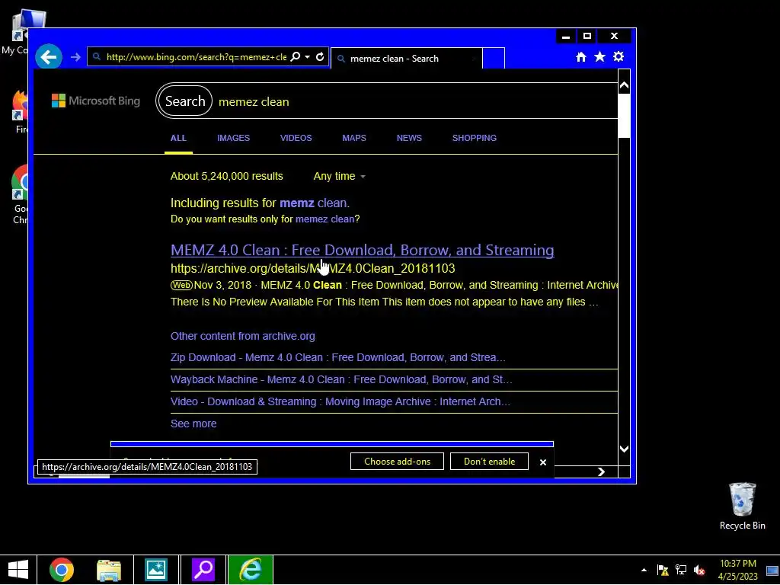The height and width of the screenshot is (585, 780).
Task: Click the horizontal scrollbar right arrow
Action: [x=602, y=472]
